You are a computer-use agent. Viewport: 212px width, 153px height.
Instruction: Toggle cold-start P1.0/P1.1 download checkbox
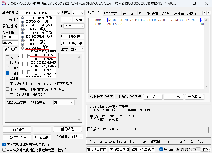click(7, 84)
